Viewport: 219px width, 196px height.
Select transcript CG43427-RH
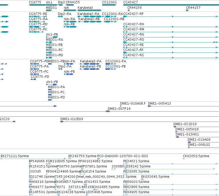coord(171,27)
